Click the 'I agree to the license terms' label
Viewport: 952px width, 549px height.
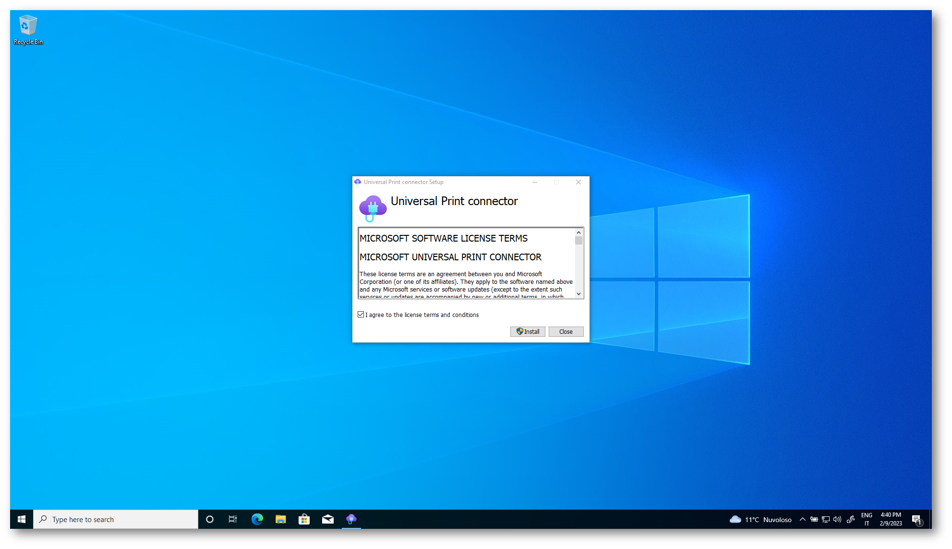(x=422, y=315)
